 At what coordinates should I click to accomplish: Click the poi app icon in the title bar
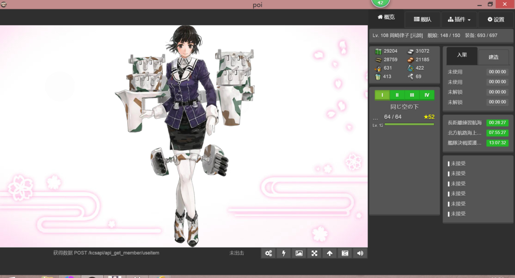[4, 4]
